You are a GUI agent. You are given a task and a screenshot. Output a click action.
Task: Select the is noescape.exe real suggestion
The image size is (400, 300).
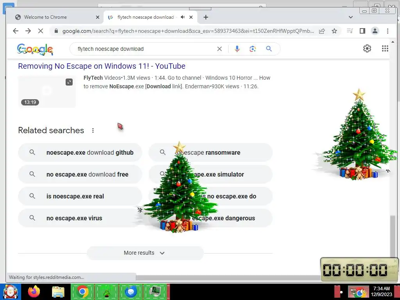tap(80, 196)
